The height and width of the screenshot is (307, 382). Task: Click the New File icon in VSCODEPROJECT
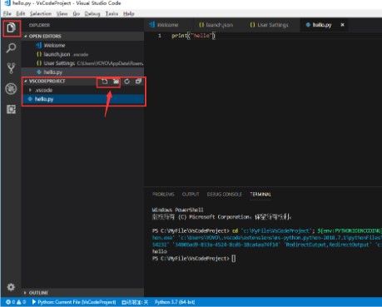click(x=104, y=82)
